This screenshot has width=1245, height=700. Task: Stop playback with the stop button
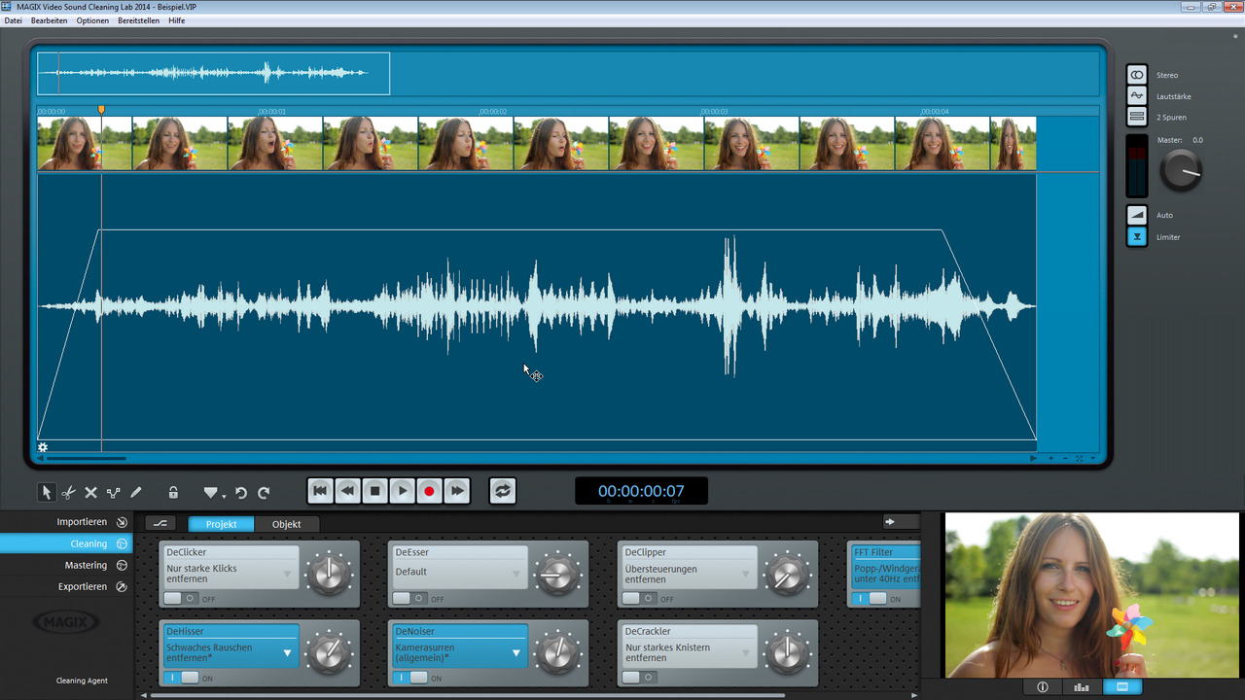point(374,491)
